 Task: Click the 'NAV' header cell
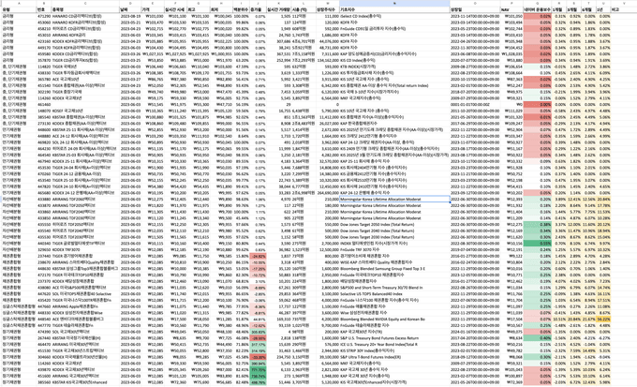tap(511, 9)
